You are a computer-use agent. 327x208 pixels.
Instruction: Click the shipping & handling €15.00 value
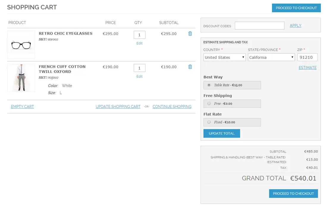click(x=312, y=160)
